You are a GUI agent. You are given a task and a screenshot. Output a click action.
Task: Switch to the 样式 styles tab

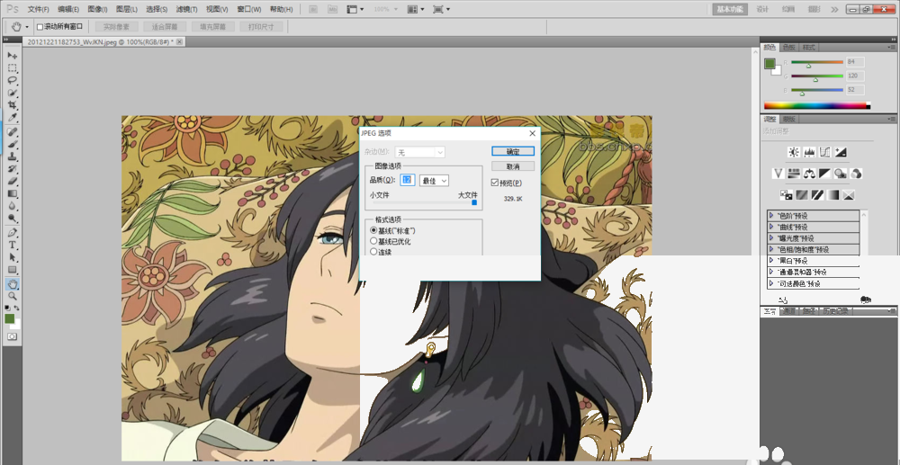coord(809,47)
